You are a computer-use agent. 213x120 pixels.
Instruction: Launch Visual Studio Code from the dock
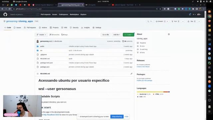pyautogui.click(x=209, y=44)
